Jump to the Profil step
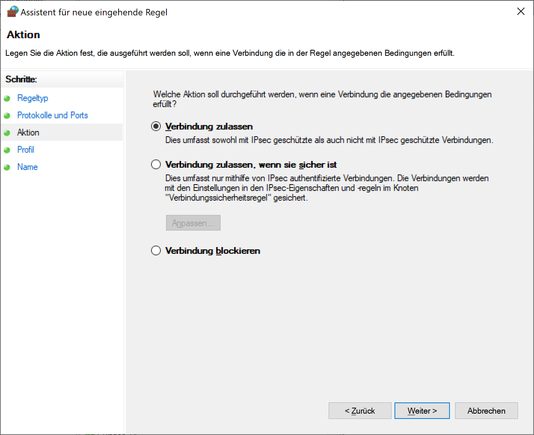 (x=25, y=150)
